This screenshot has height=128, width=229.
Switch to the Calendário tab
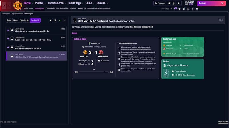click(x=50, y=9)
